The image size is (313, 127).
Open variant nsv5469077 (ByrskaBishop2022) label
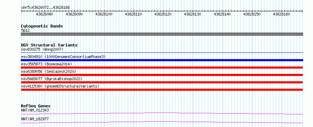[x=51, y=79]
